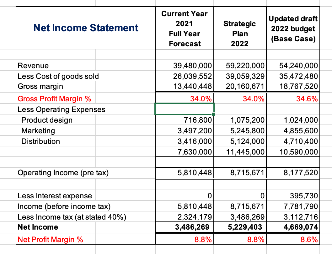
Task: Select total operating expenses 7,630,000
Action: pos(195,152)
